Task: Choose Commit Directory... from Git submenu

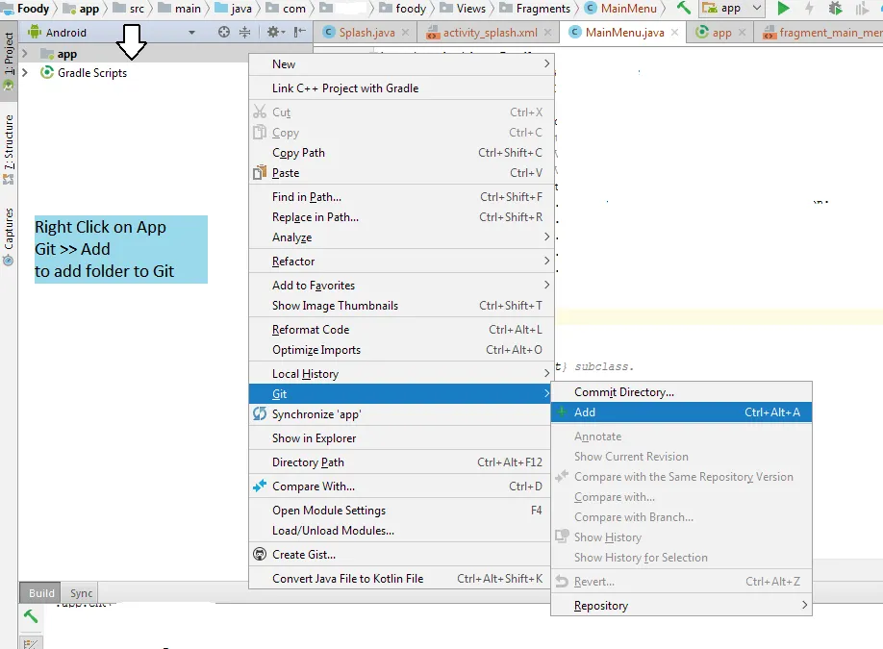Action: tap(681, 392)
